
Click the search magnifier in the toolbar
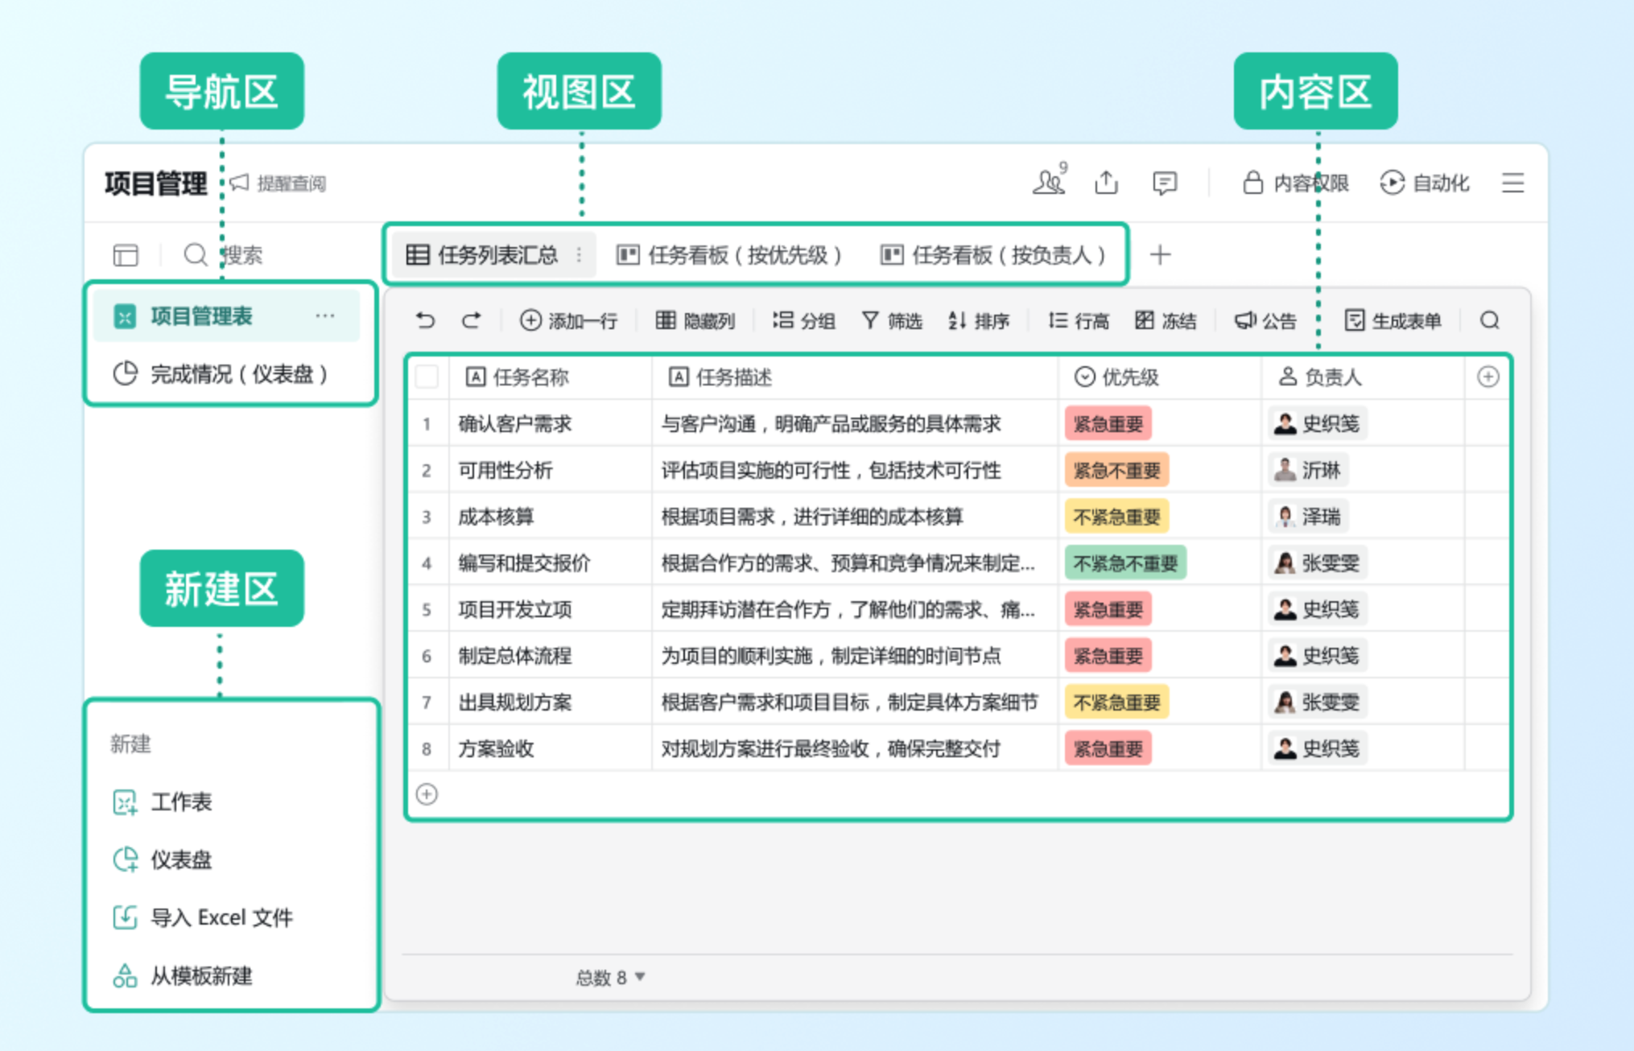tap(1488, 320)
